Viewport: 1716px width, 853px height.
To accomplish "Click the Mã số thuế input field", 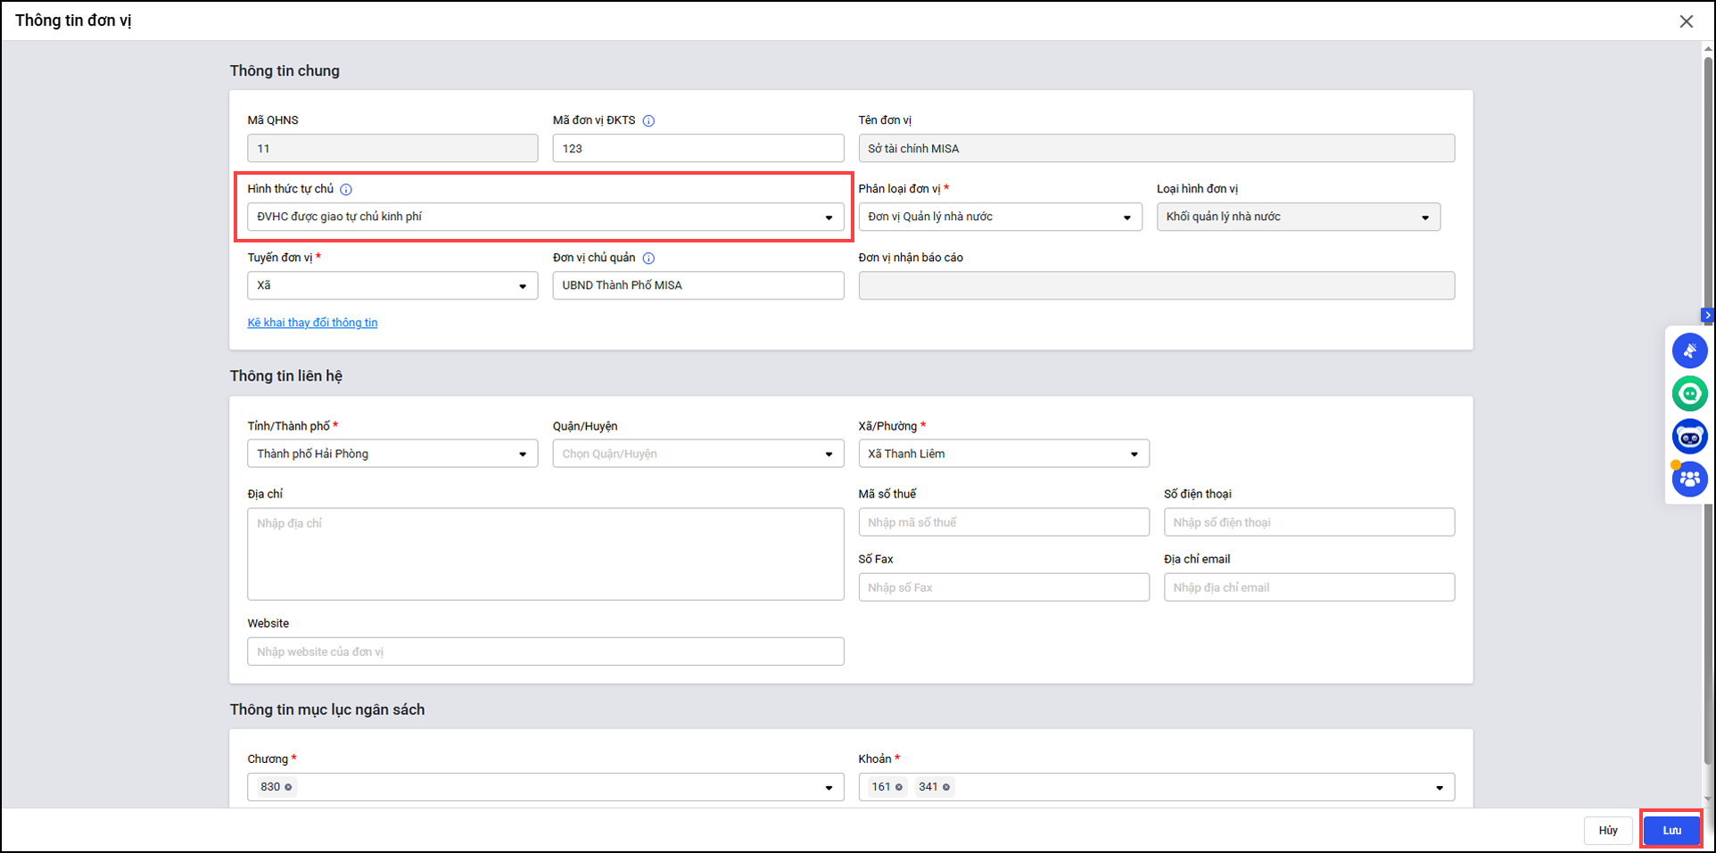I will click(x=1003, y=522).
